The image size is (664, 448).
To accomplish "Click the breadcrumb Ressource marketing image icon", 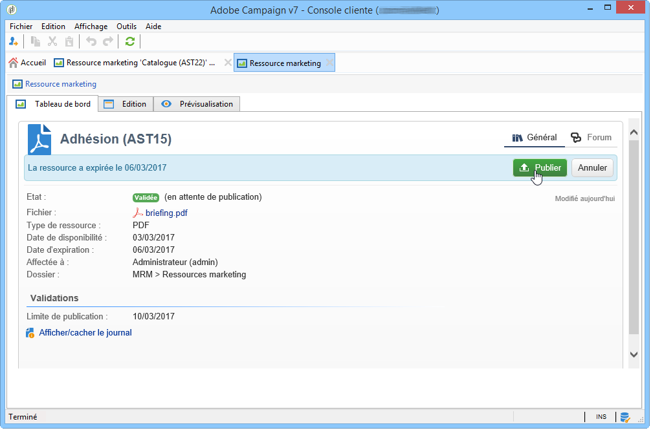I will coord(17,84).
